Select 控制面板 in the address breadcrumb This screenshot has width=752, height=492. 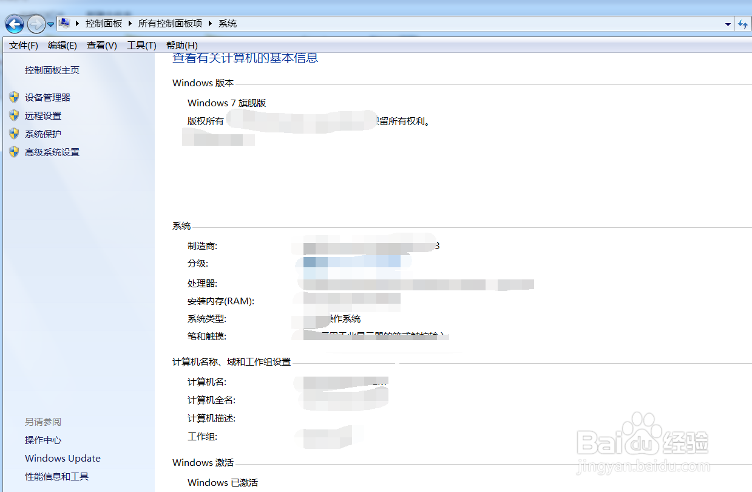(x=104, y=24)
